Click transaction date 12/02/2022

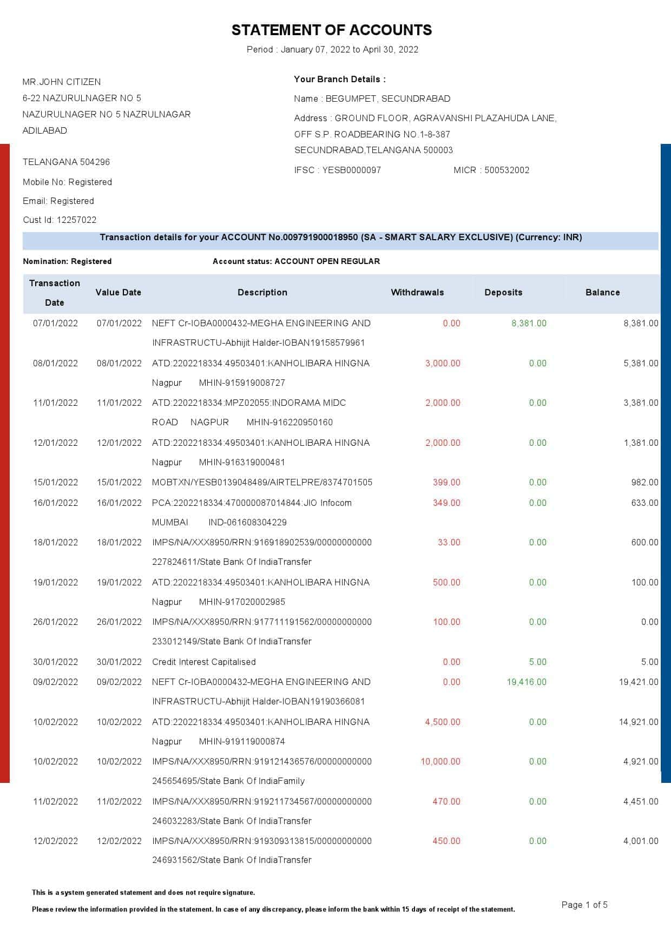point(55,841)
